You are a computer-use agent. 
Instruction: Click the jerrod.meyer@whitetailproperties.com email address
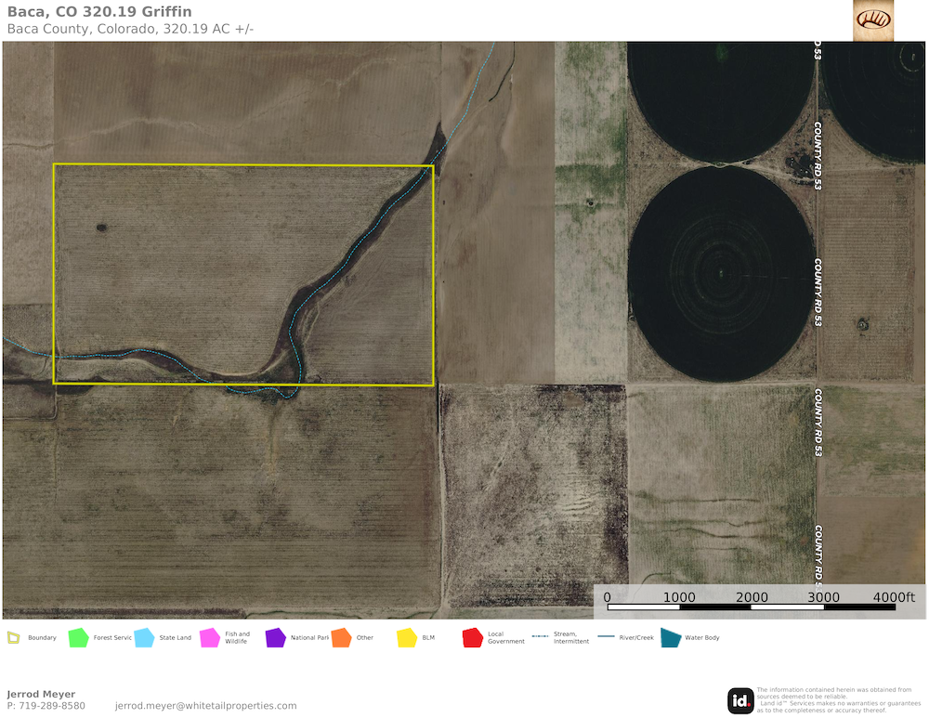click(205, 706)
